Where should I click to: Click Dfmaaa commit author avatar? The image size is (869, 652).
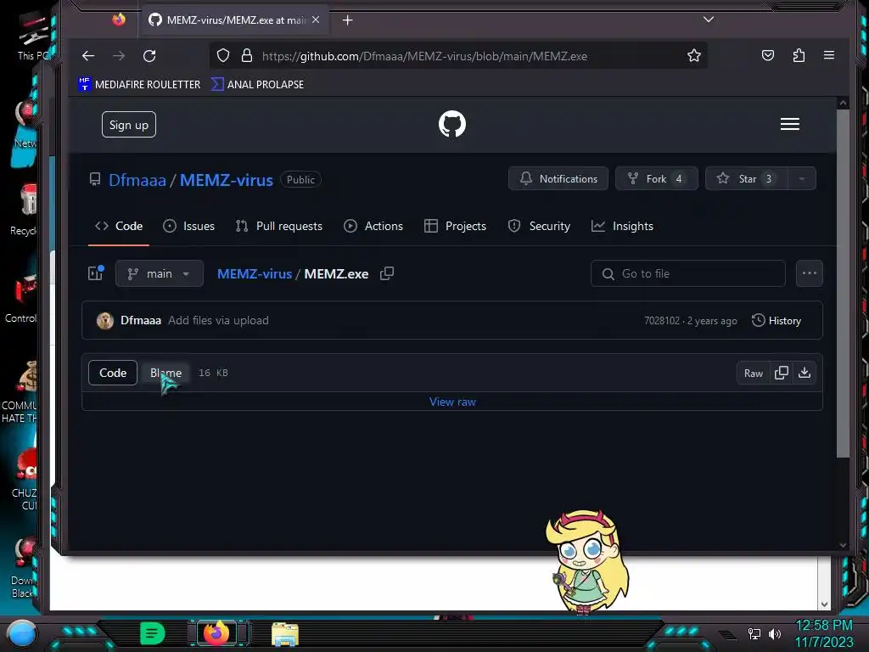click(105, 320)
